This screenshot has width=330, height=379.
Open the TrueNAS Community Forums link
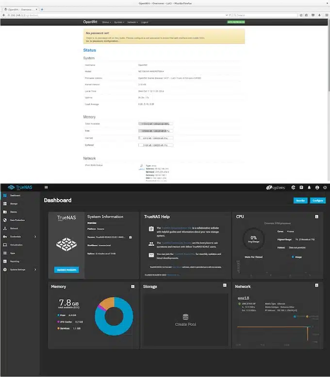tap(177, 243)
